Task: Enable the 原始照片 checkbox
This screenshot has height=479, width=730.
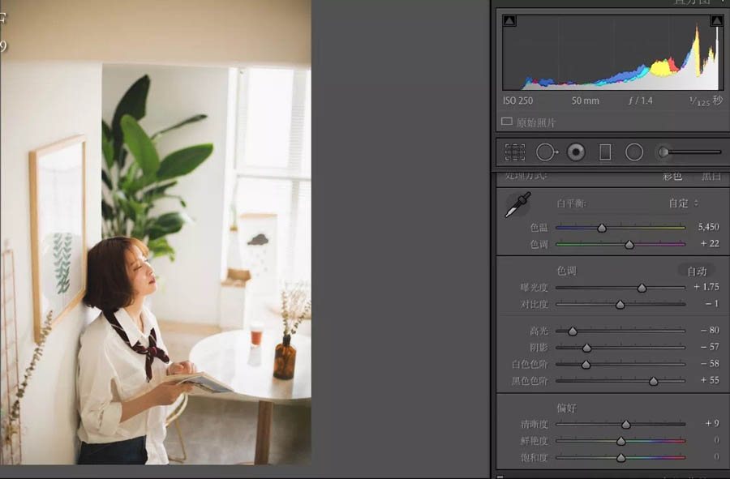Action: (507, 122)
